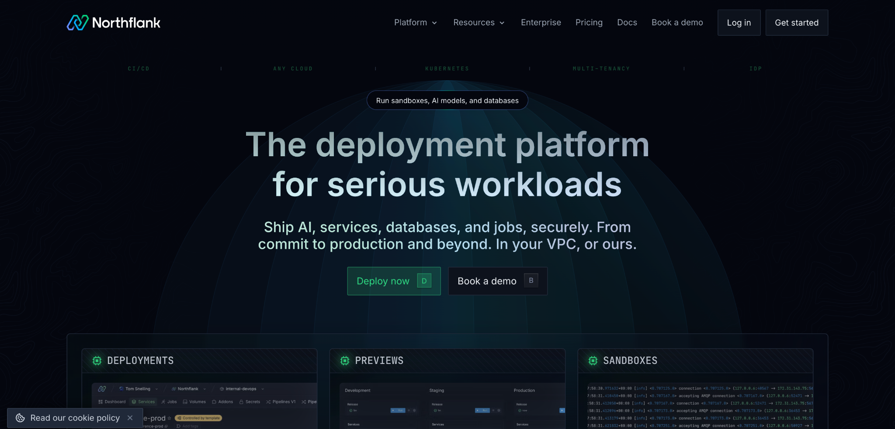The width and height of the screenshot is (895, 429).
Task: Click the hero Book a demo button
Action: point(498,281)
